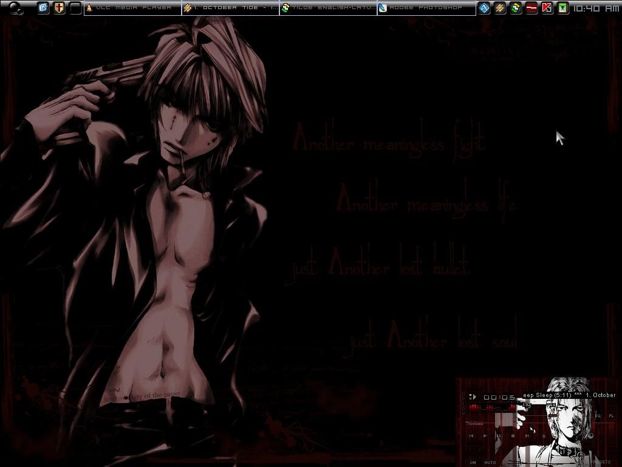Click Winamp previous track button
This screenshot has height=467, width=622.
(471, 435)
